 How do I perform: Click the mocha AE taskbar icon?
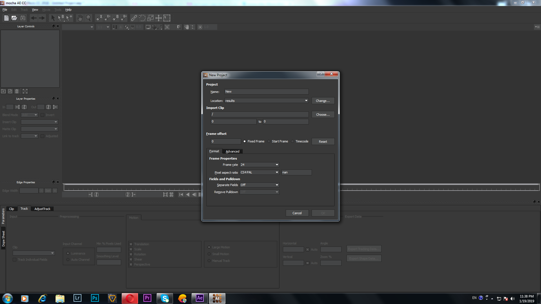(x=217, y=298)
